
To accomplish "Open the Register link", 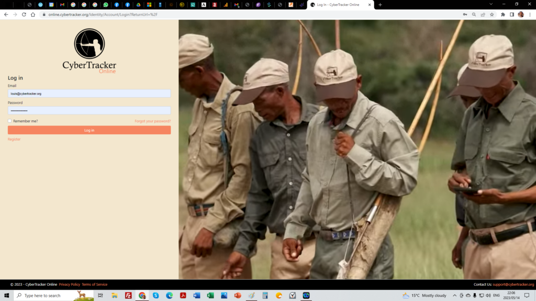I will 14,140.
